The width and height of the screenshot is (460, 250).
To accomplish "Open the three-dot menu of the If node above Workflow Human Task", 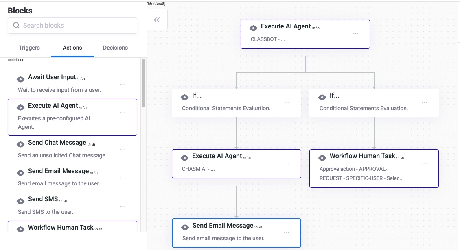I will [x=425, y=102].
